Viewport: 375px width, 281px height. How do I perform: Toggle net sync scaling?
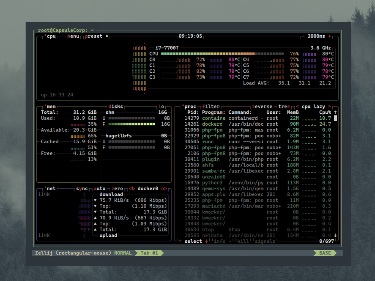[x=82, y=189]
